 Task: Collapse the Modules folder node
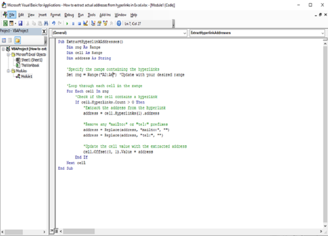(x=8, y=71)
